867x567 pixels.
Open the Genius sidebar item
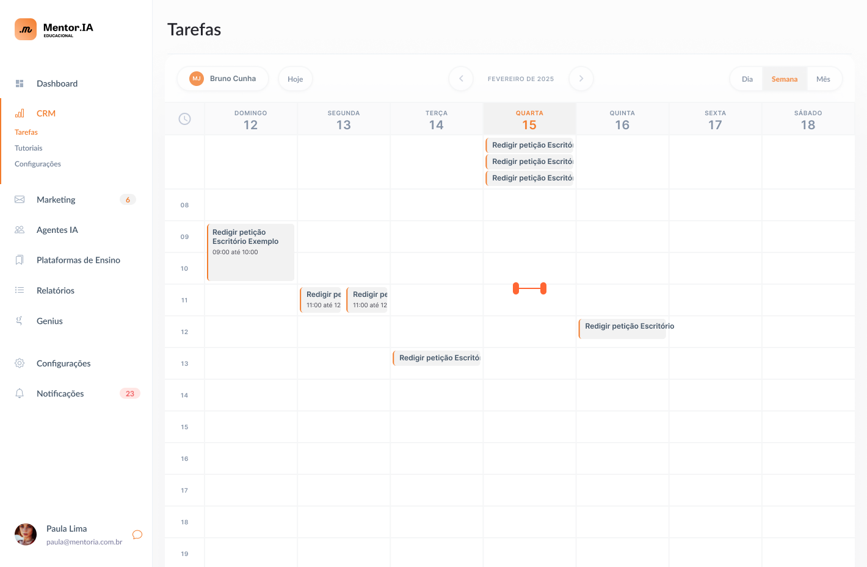click(49, 321)
